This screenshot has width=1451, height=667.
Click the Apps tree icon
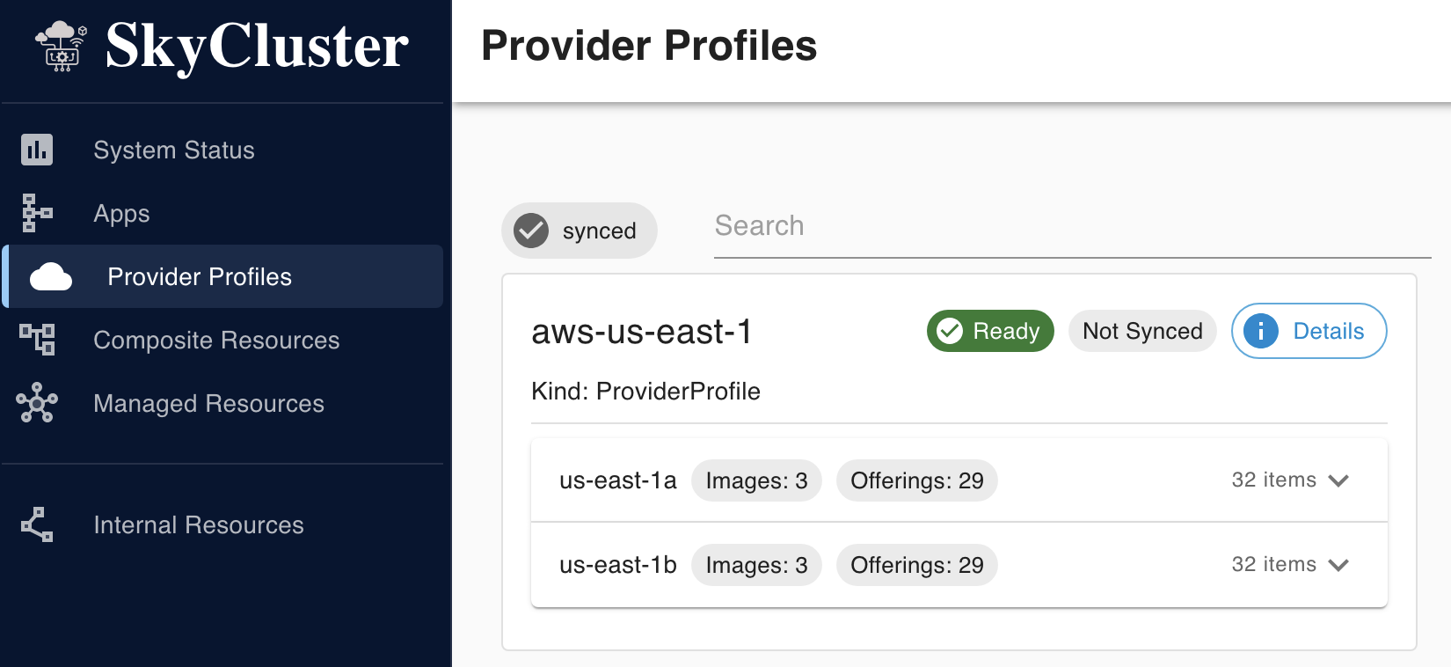coord(37,213)
